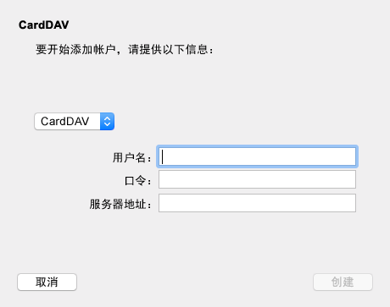
Task: Expand the account type chooser arrows
Action: (107, 122)
